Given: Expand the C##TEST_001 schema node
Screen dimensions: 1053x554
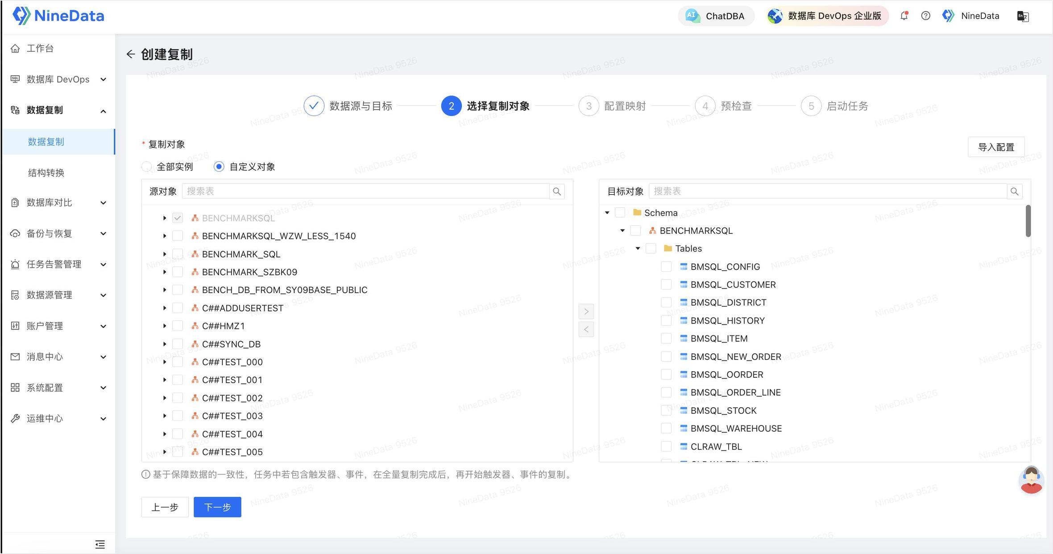Looking at the screenshot, I should click(x=165, y=380).
